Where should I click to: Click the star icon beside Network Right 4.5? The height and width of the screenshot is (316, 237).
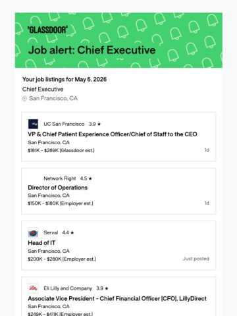coord(90,178)
